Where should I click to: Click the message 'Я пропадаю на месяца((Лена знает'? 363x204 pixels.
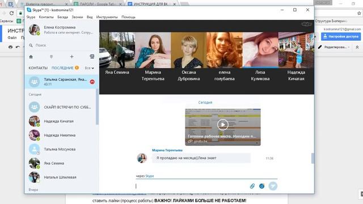(x=201, y=158)
